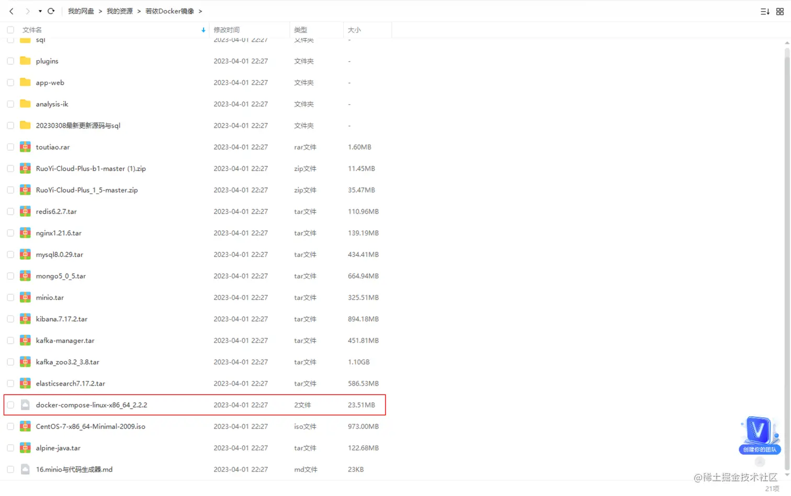The width and height of the screenshot is (791, 496).
Task: Sort by 类型 column header
Action: tap(301, 30)
